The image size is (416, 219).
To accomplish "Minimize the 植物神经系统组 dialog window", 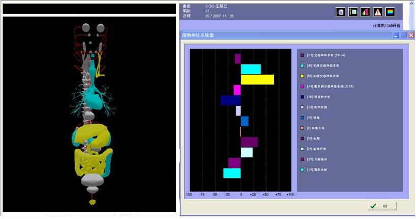I will point(396,35).
